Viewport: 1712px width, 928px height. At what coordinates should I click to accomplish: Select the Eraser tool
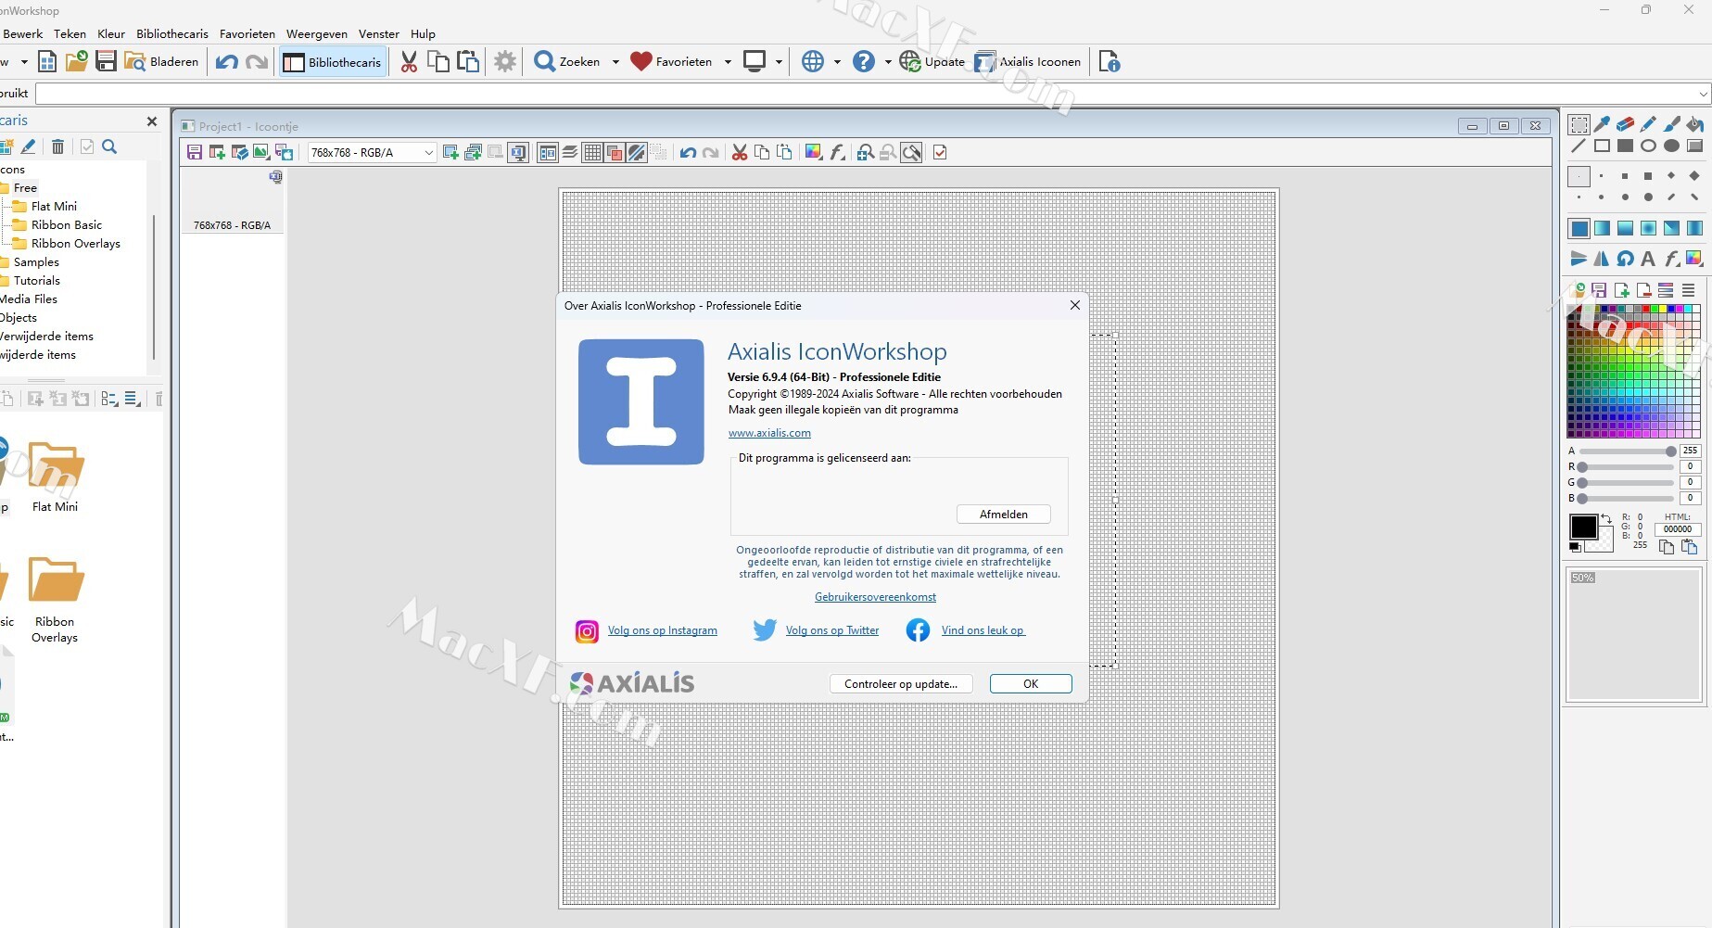tap(1625, 123)
